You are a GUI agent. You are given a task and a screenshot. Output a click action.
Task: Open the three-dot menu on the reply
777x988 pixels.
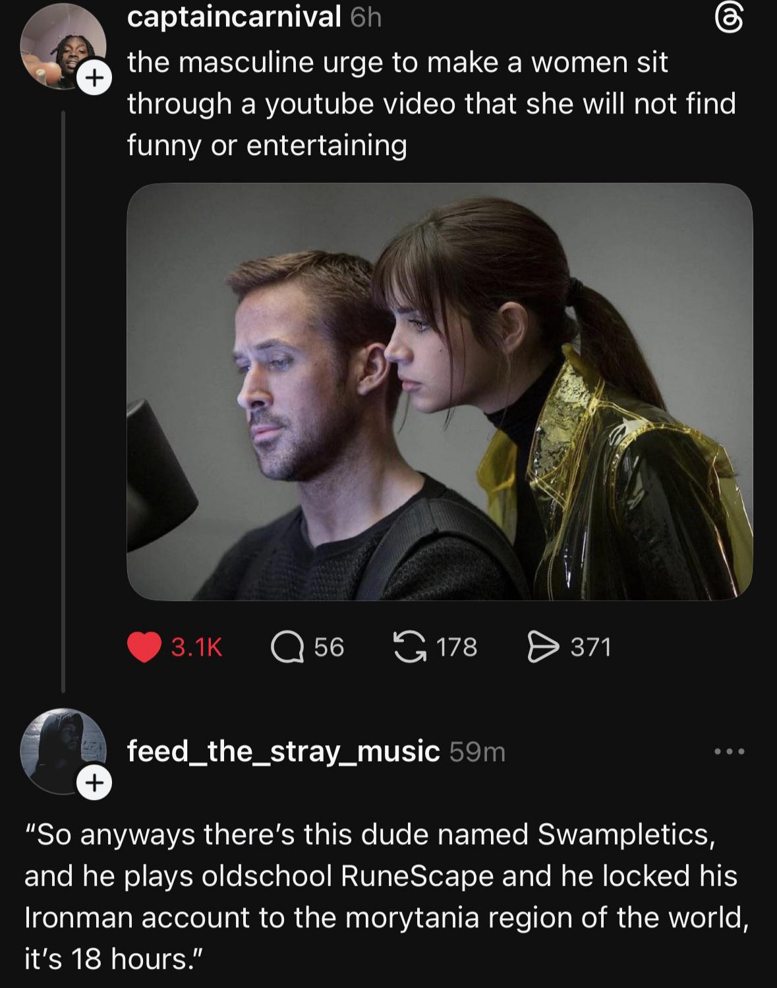(x=730, y=751)
